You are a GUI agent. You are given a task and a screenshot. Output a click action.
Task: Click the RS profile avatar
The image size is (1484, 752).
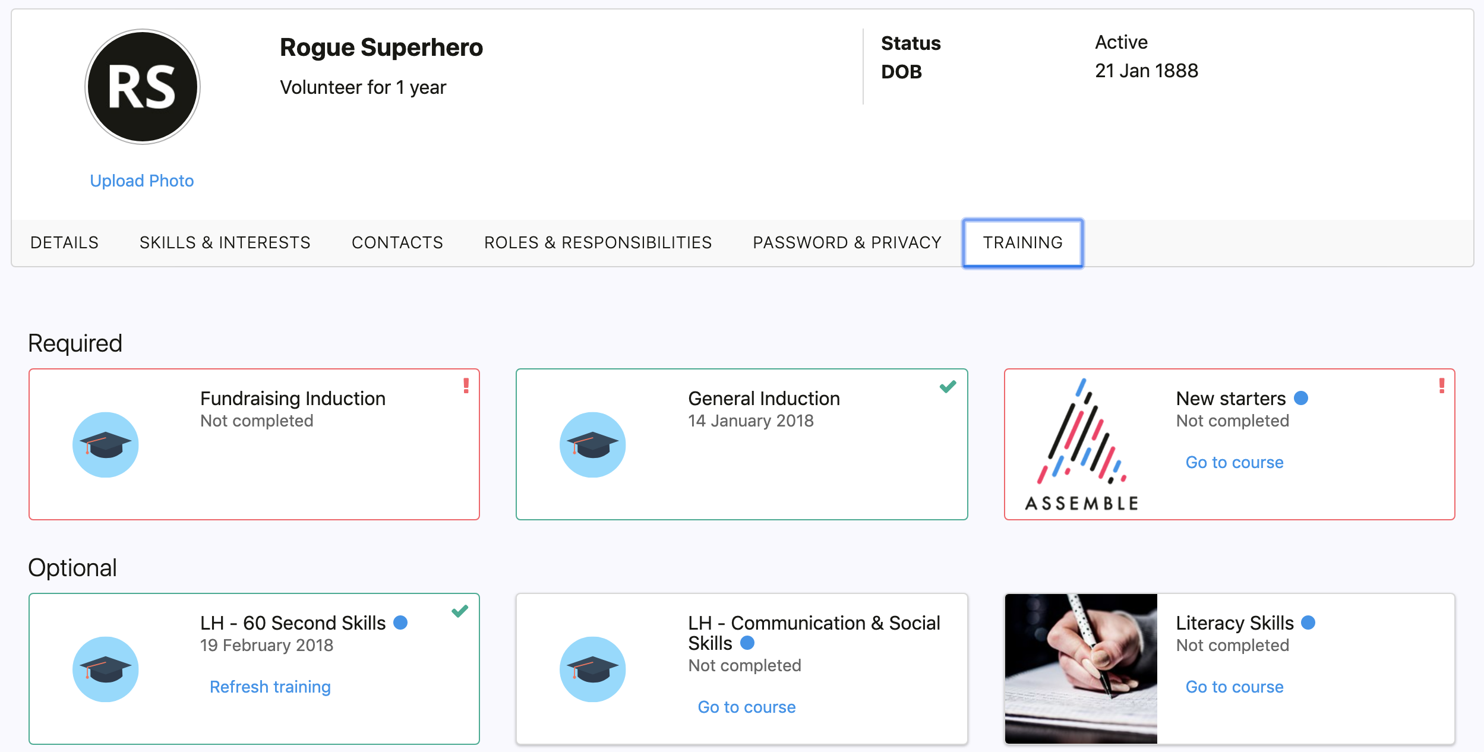[x=143, y=87]
